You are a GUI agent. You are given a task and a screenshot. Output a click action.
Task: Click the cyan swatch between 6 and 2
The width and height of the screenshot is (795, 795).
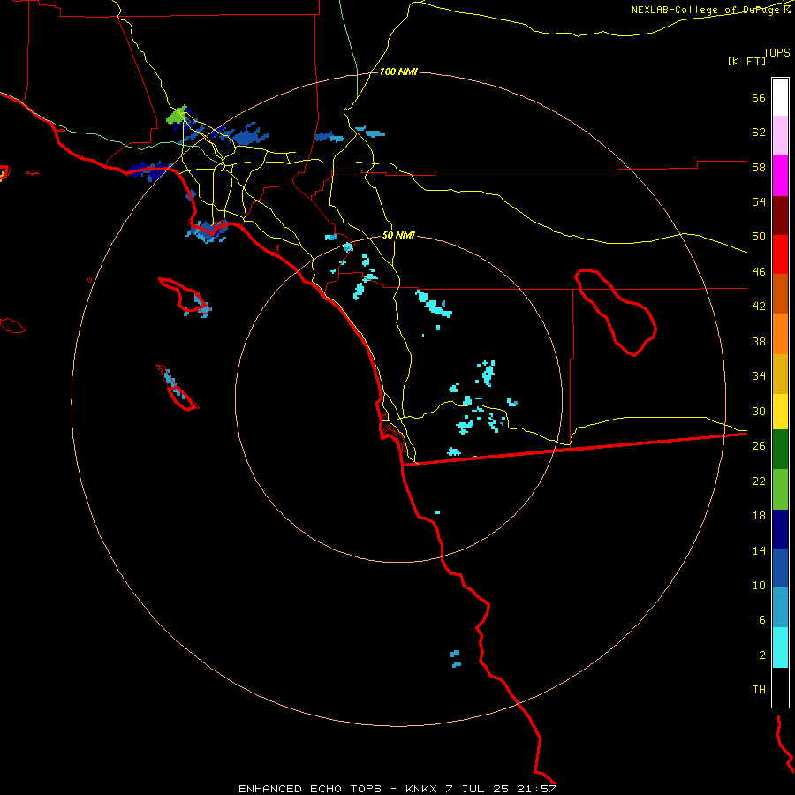[x=780, y=647]
